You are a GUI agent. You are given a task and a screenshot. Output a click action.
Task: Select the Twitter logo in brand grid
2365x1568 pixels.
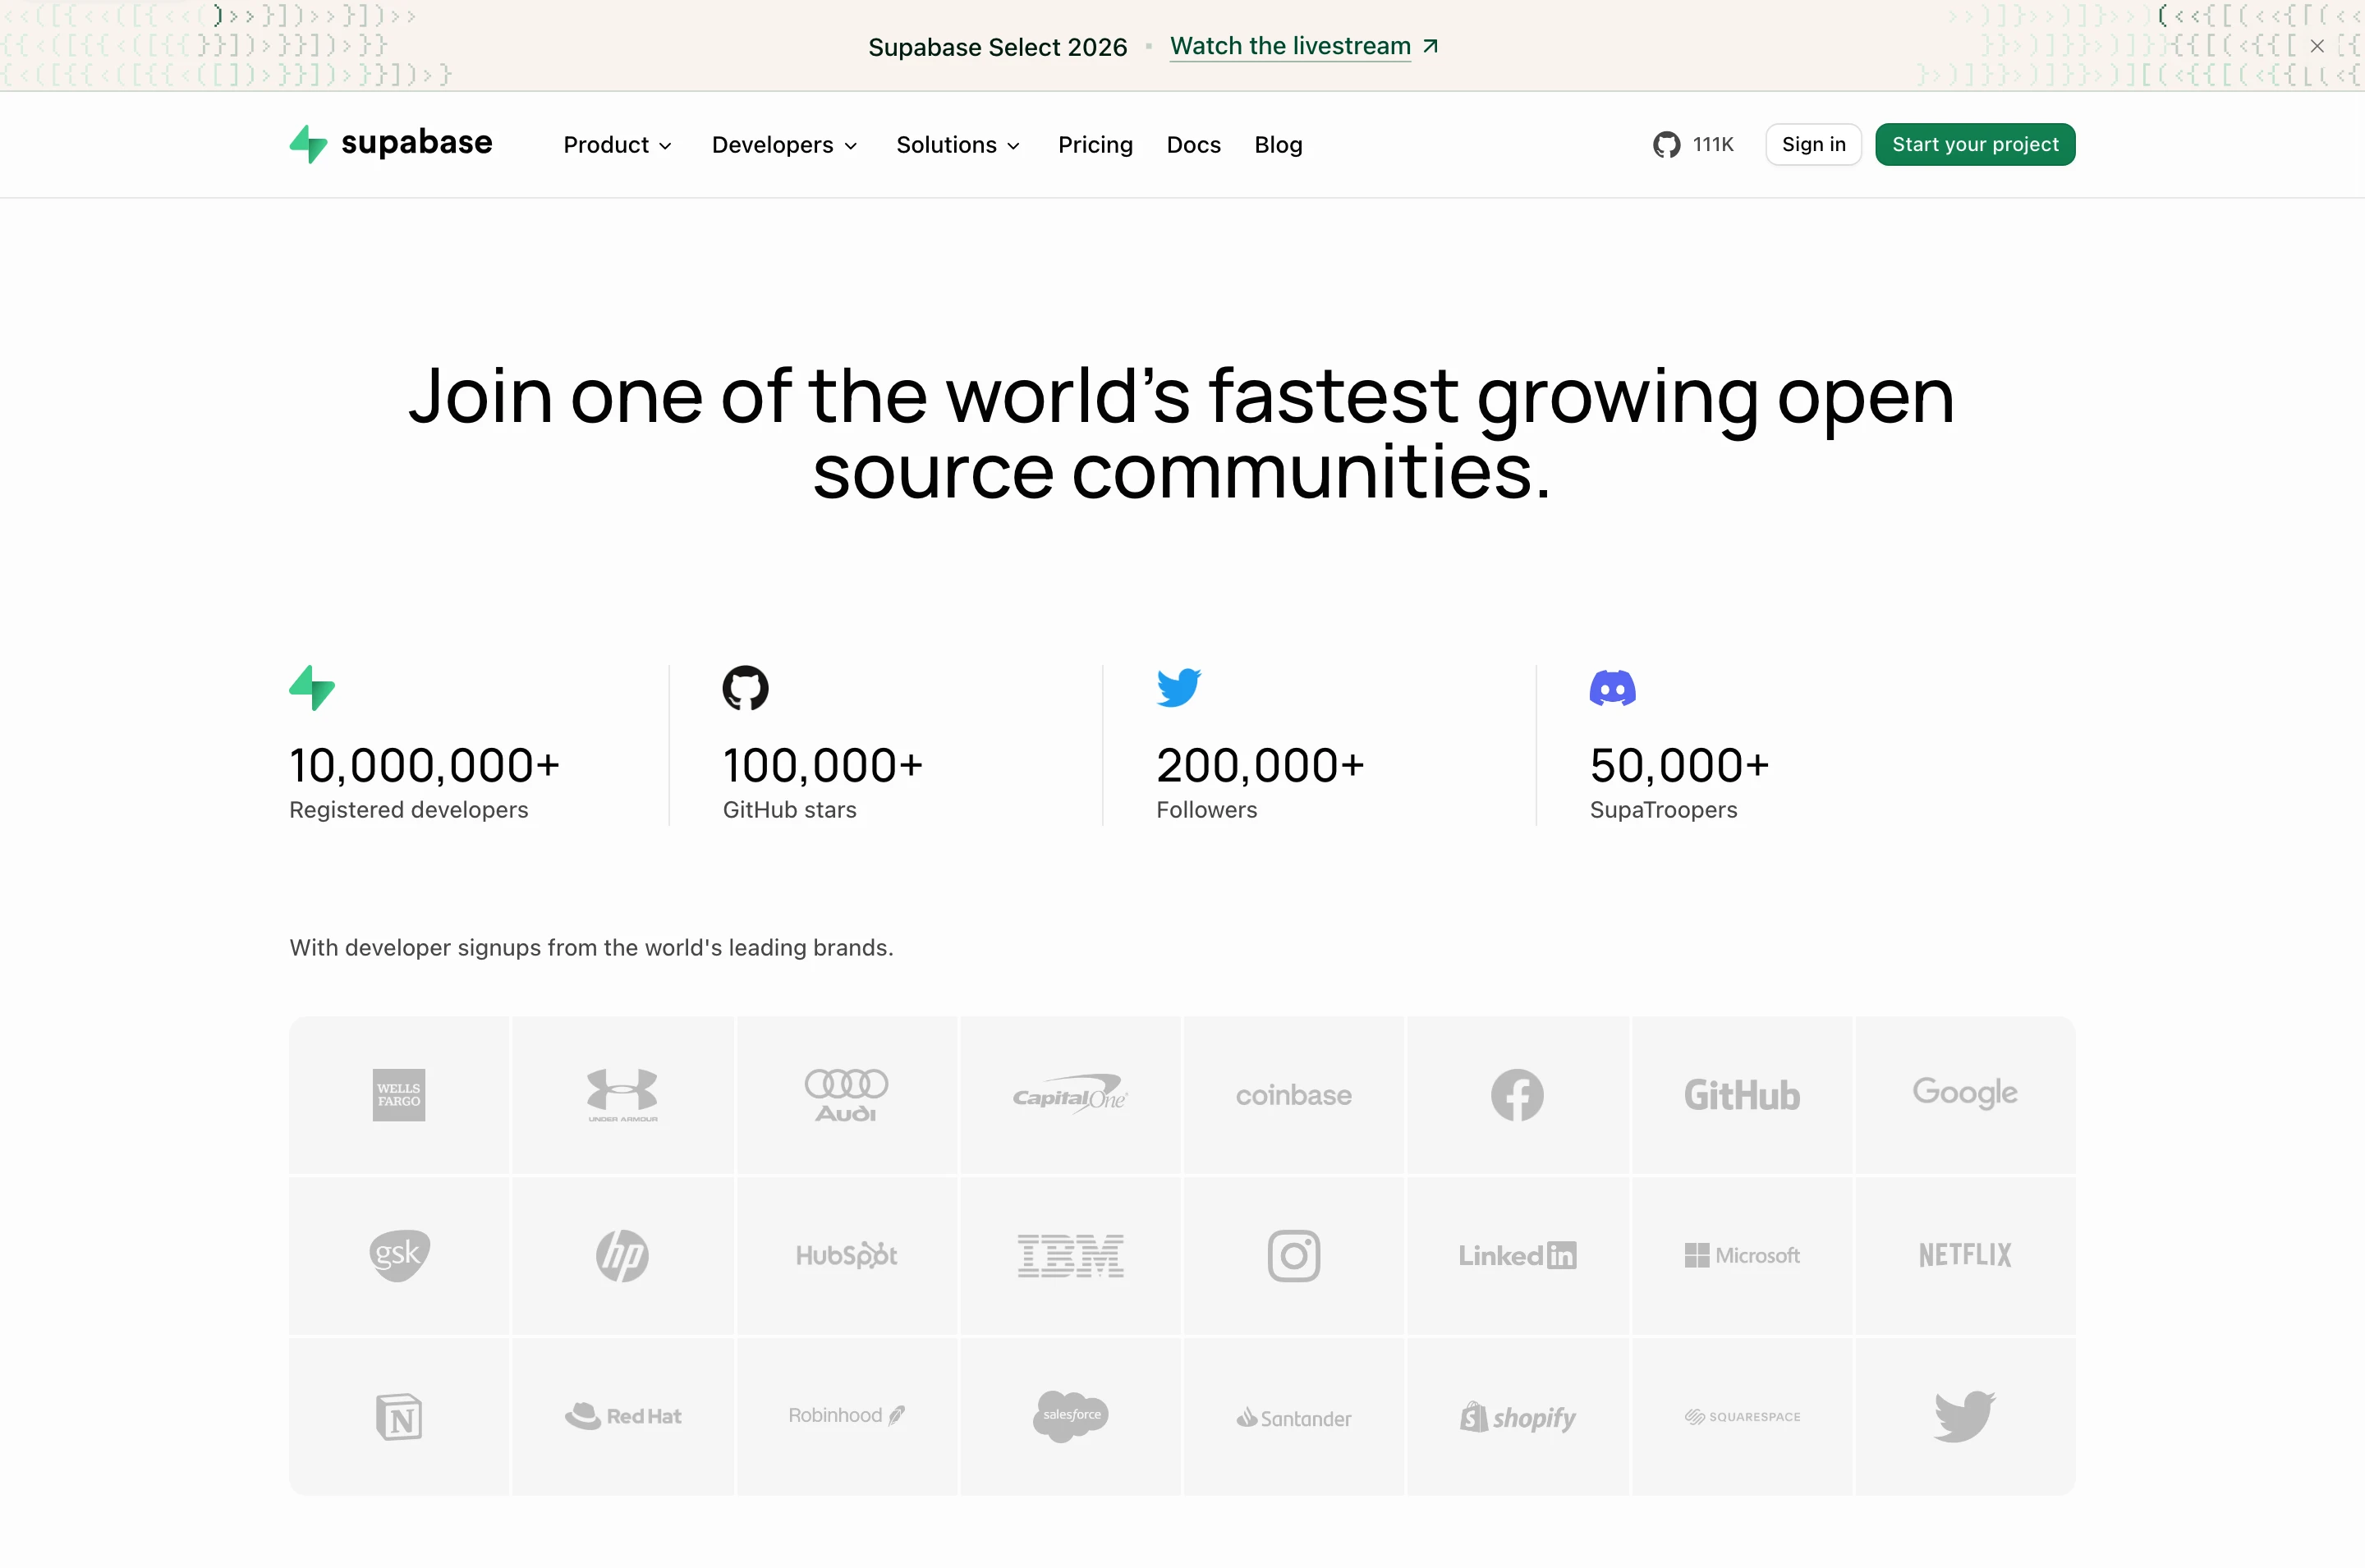[1965, 1416]
